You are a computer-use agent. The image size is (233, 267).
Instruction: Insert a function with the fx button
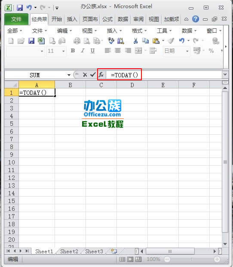[101, 75]
